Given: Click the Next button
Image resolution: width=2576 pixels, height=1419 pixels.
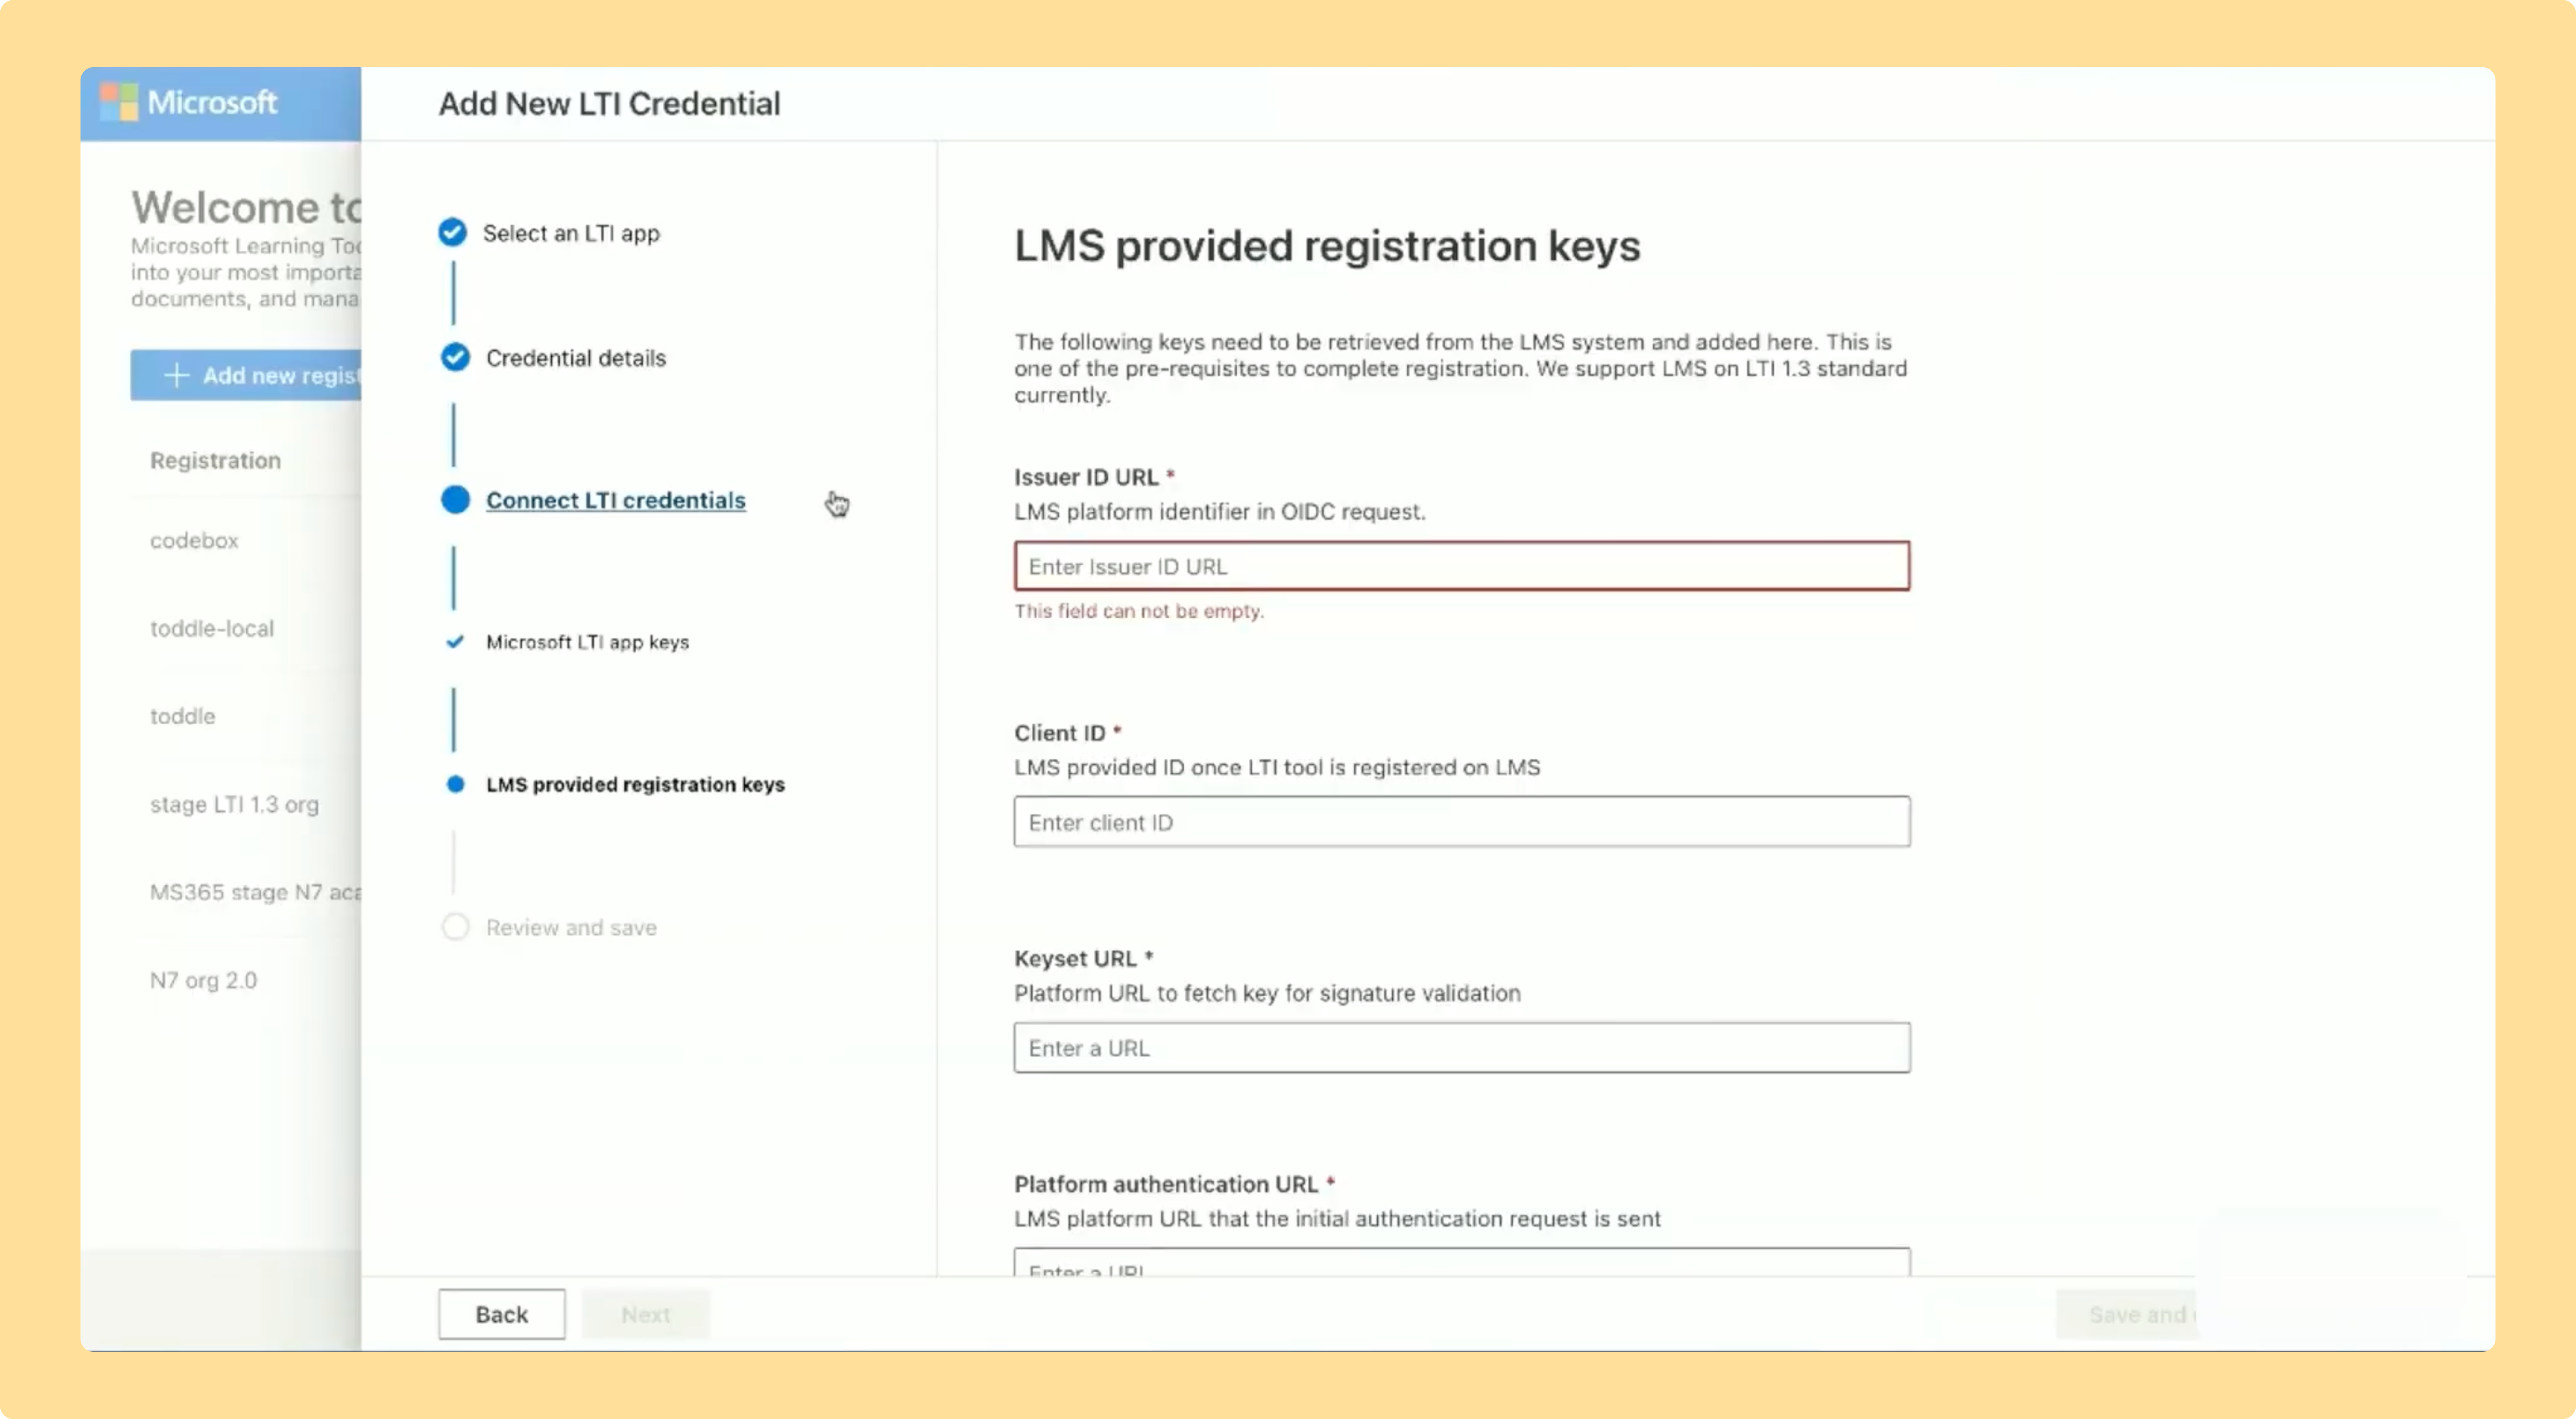Looking at the screenshot, I should pos(646,1314).
